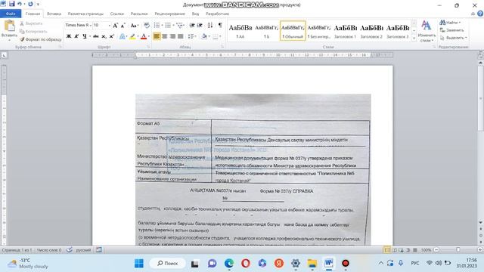Open the font size dropdown showing 10
The height and width of the screenshot is (272, 484).
click(x=109, y=25)
